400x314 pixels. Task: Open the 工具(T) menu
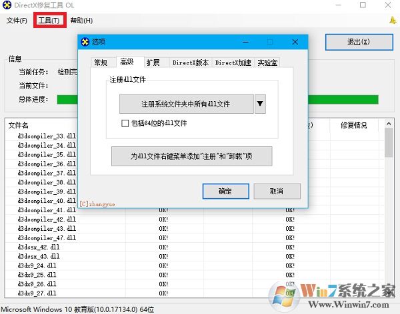[49, 21]
